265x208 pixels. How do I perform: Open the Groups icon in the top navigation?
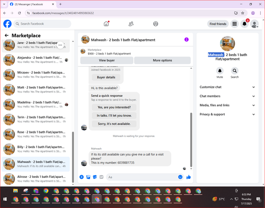pyautogui.click(x=156, y=24)
